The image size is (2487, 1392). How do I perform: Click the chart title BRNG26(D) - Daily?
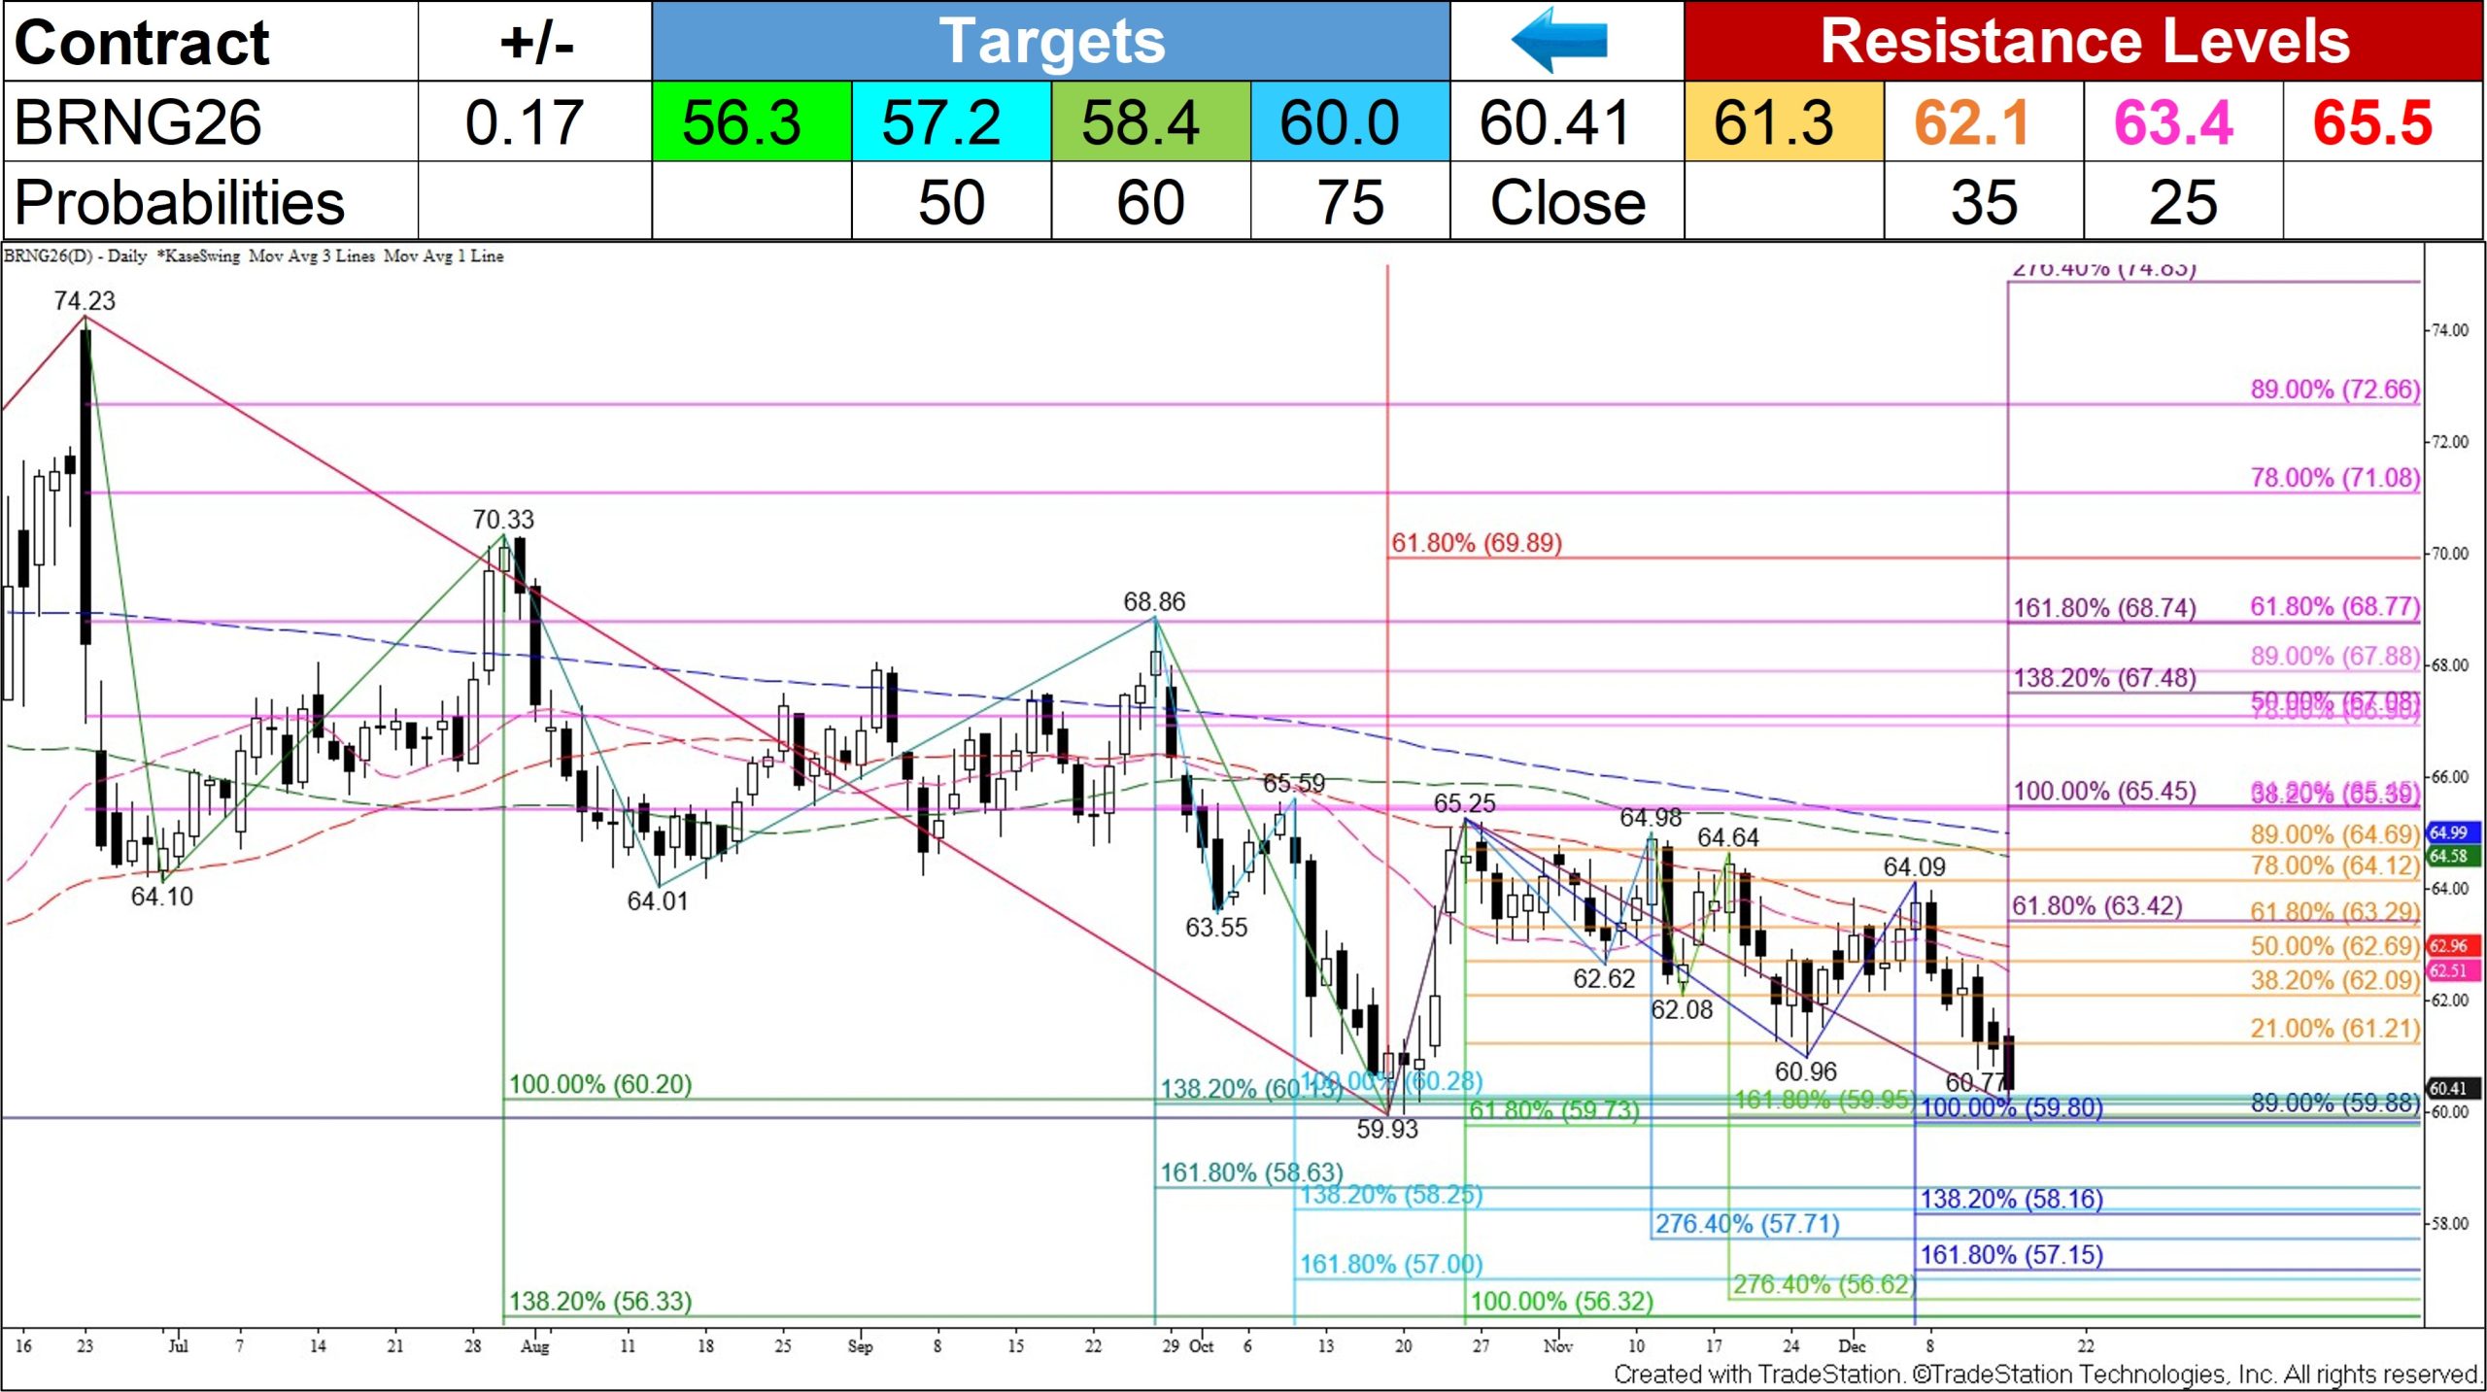75,256
